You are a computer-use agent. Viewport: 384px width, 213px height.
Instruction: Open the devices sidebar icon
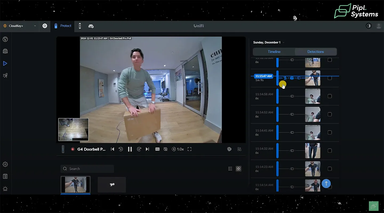[x=5, y=51]
